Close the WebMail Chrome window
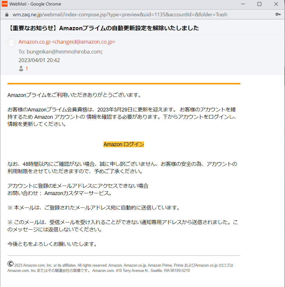 (276, 4)
